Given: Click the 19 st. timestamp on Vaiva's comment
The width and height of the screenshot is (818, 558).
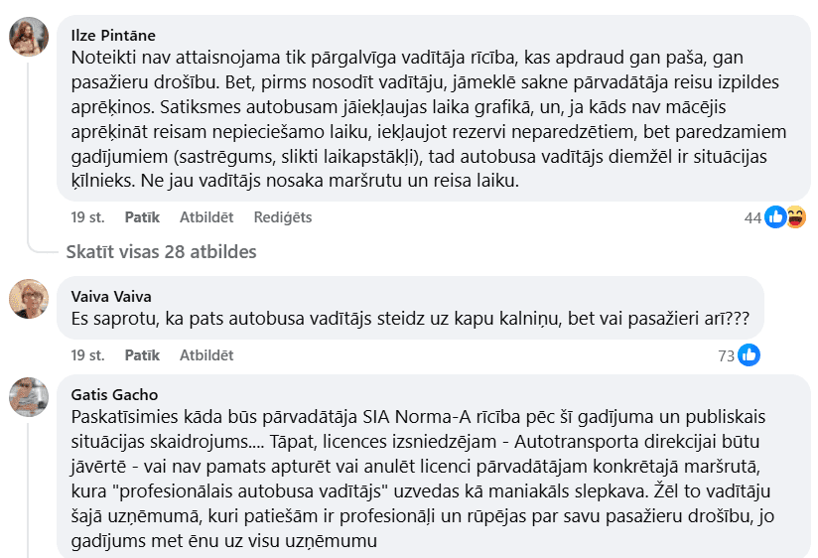Looking at the screenshot, I should (x=87, y=354).
